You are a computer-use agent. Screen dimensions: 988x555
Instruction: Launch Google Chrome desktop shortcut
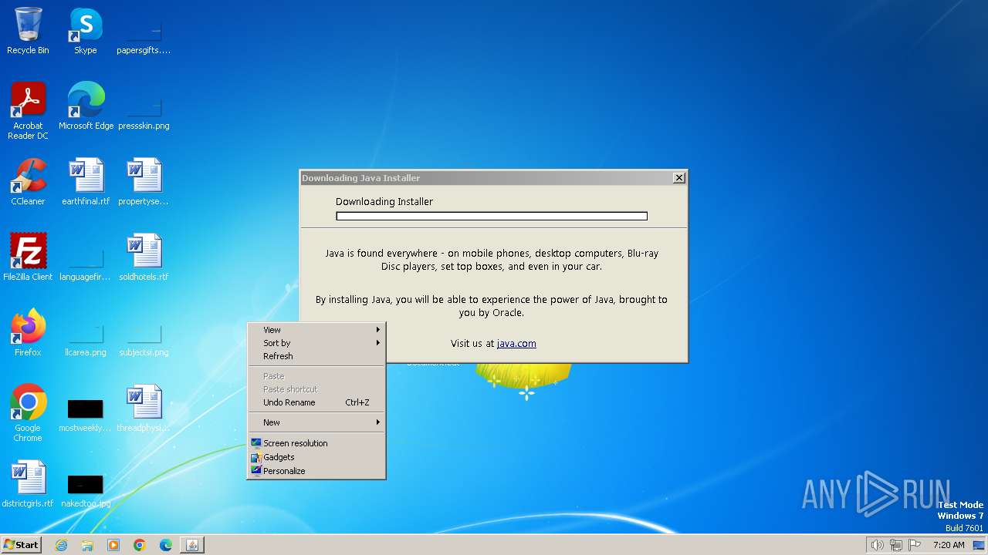(x=28, y=413)
